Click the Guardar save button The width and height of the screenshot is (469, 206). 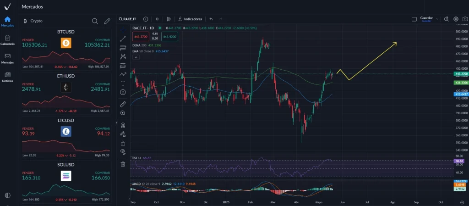click(x=426, y=19)
